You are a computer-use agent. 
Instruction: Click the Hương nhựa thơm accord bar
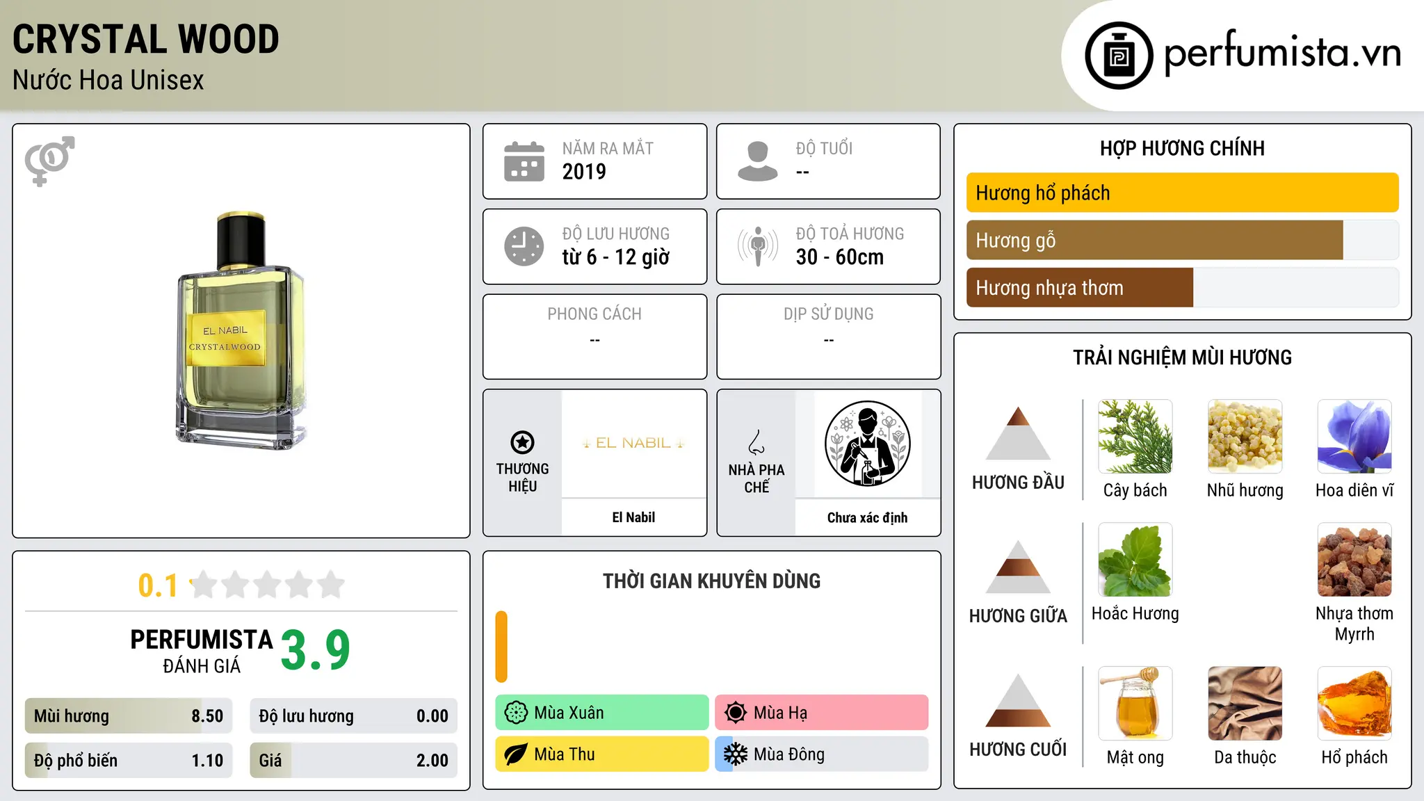(x=1183, y=288)
